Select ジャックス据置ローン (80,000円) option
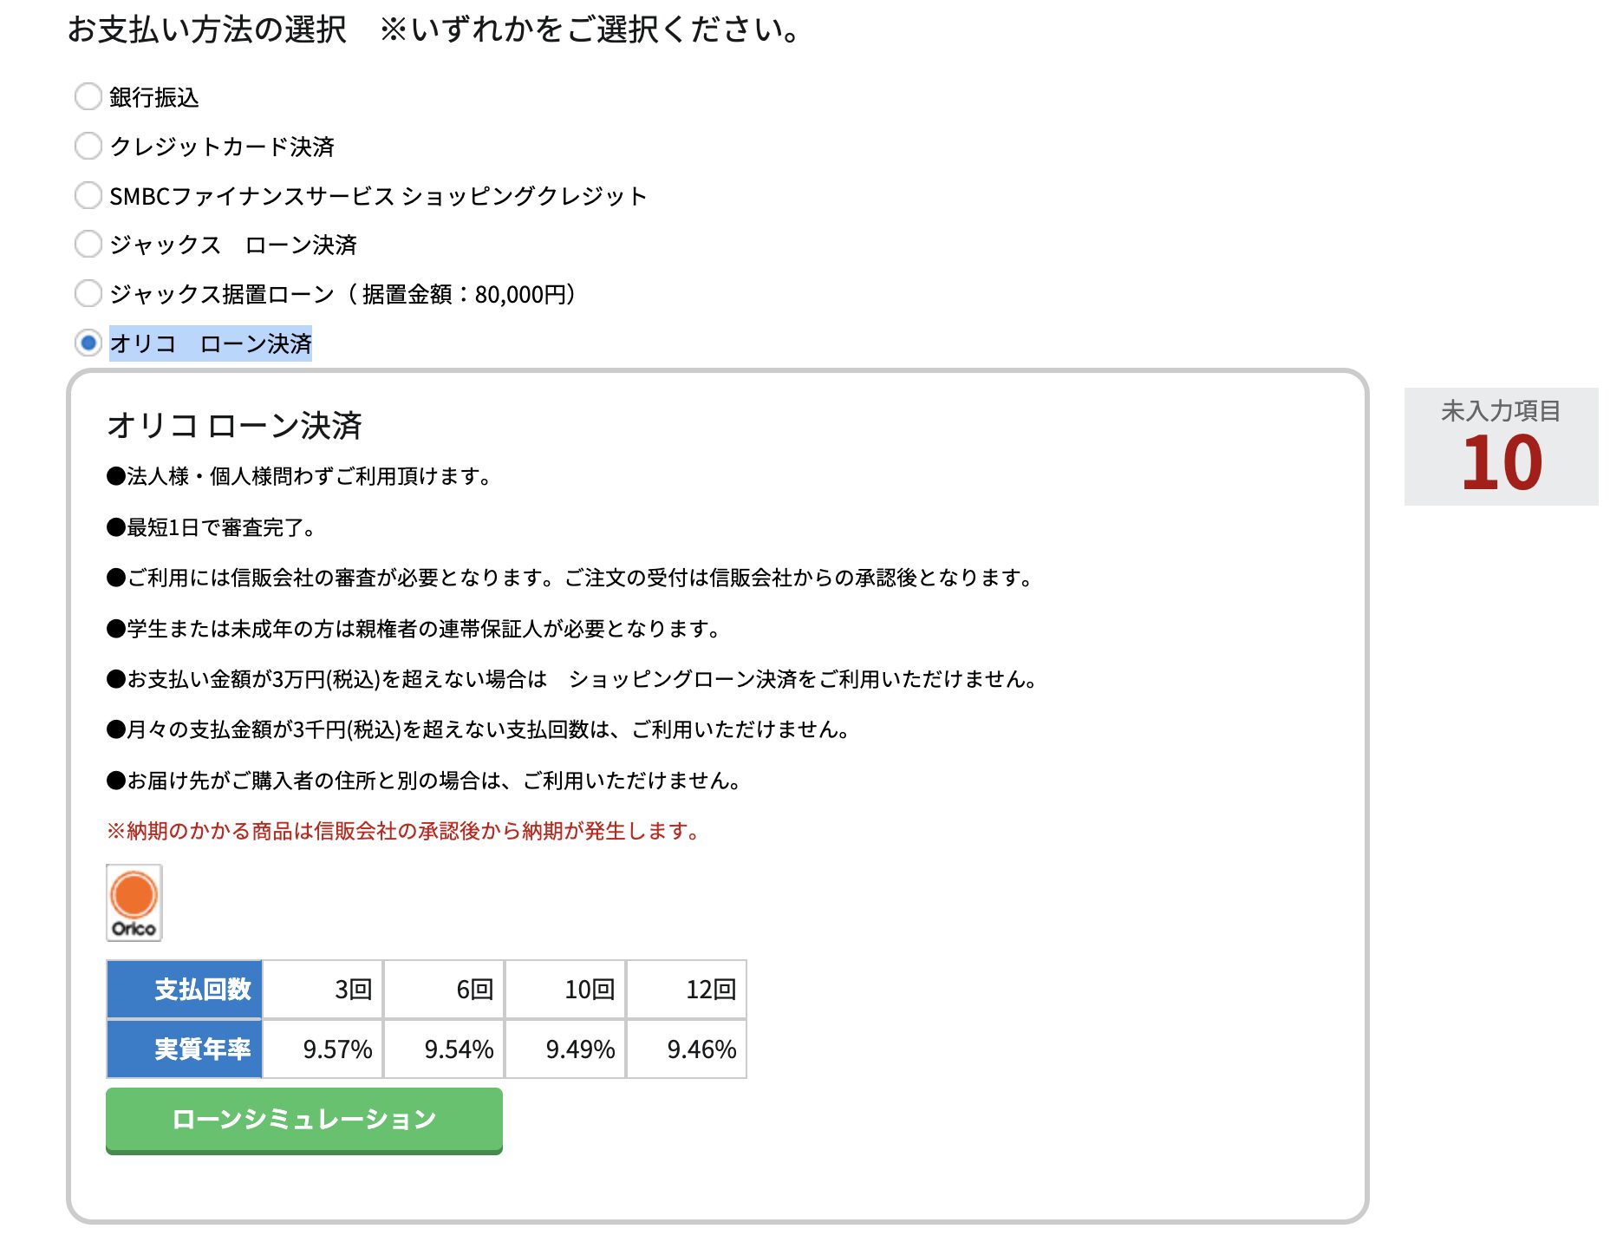The width and height of the screenshot is (1610, 1255). (x=88, y=294)
